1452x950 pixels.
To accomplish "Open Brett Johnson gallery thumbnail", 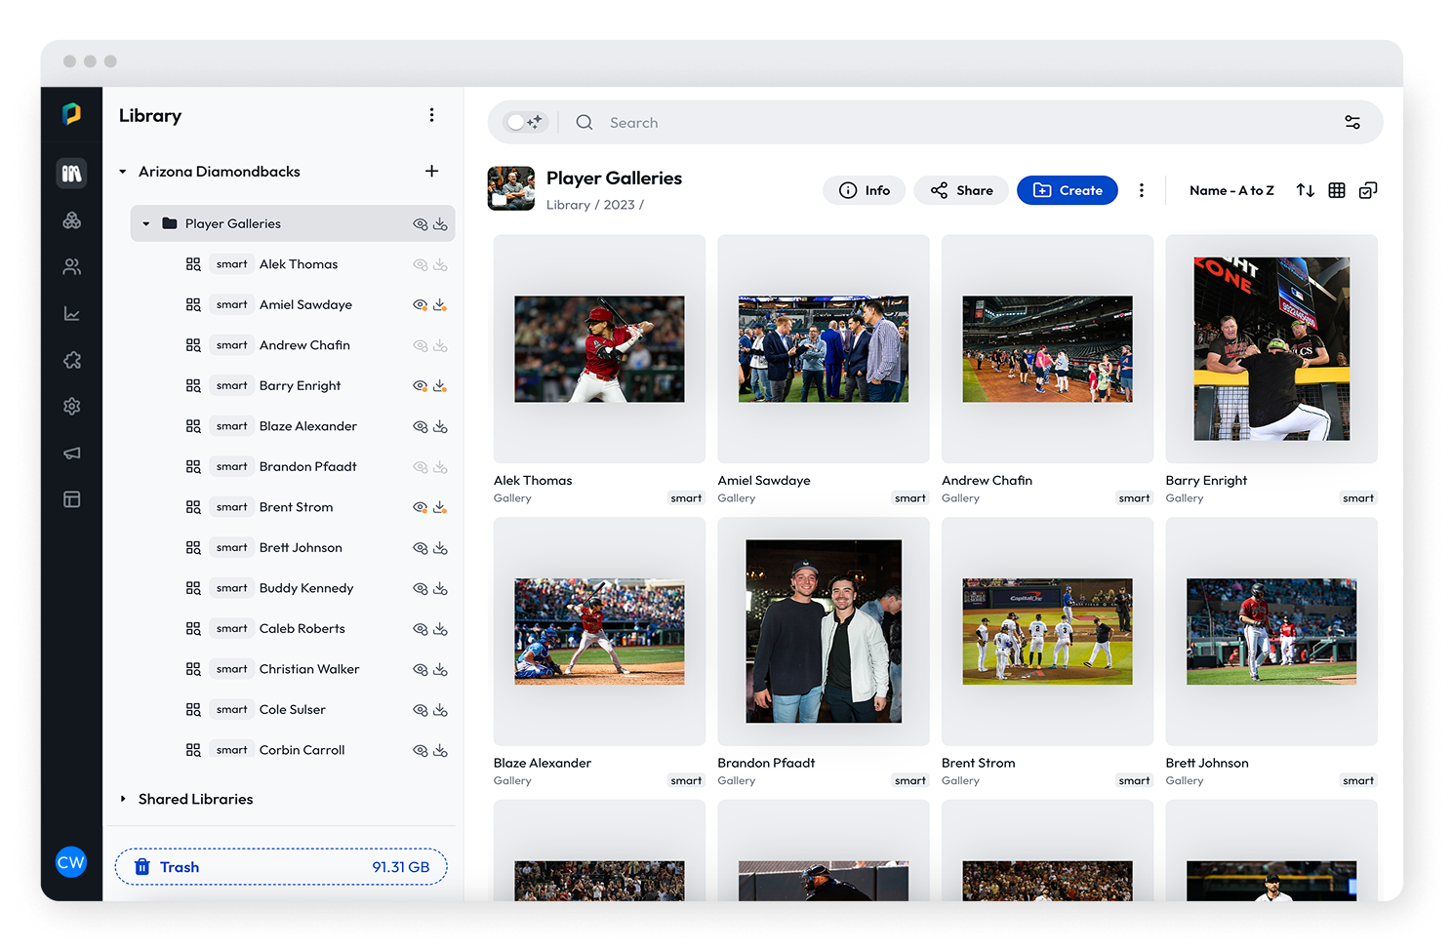I will [1271, 632].
